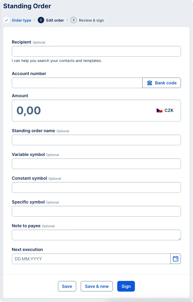Select the Variable symbol input

click(x=96, y=163)
